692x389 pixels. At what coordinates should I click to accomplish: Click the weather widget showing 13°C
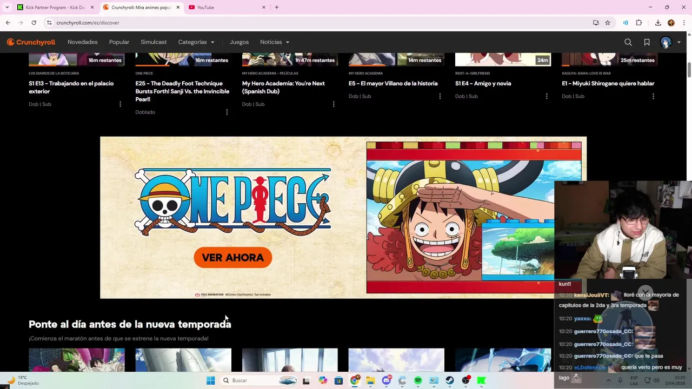pos(23,380)
